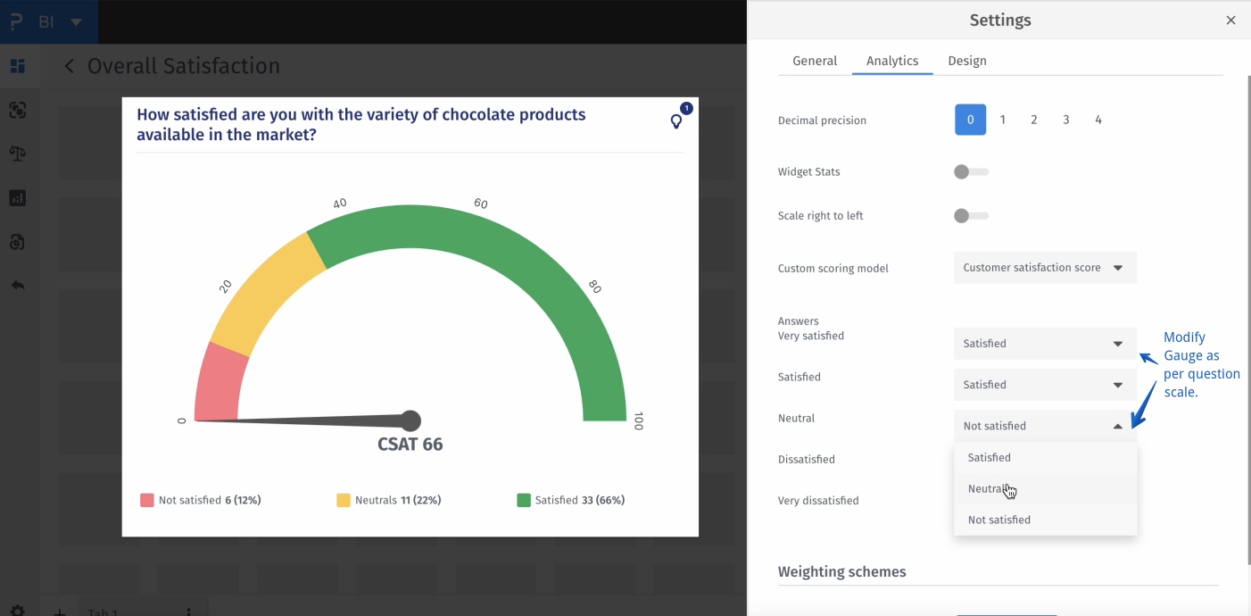Screen dimensions: 1251x616
Task: Click the scan frame icon in sidebar
Action: click(x=18, y=110)
